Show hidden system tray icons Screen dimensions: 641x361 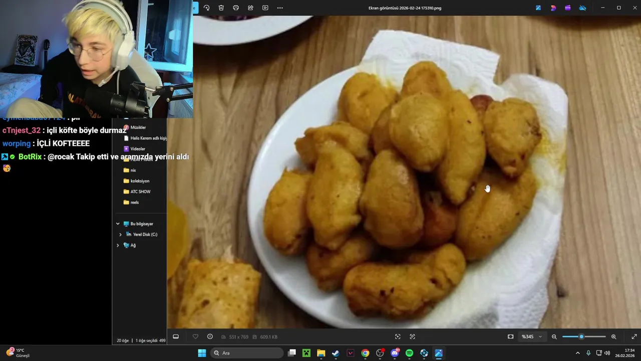[x=577, y=353]
